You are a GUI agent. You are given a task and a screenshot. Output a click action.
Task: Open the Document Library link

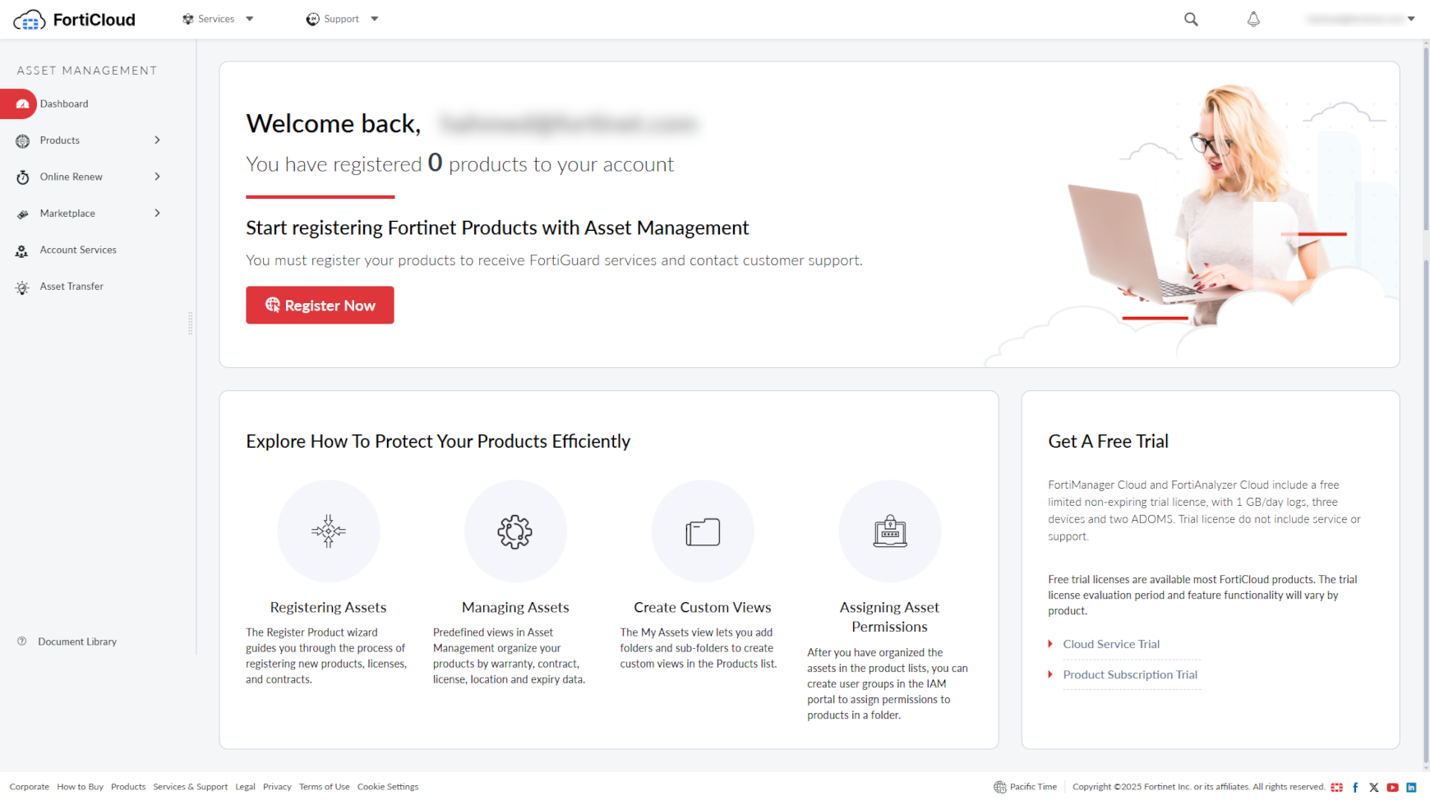point(77,641)
